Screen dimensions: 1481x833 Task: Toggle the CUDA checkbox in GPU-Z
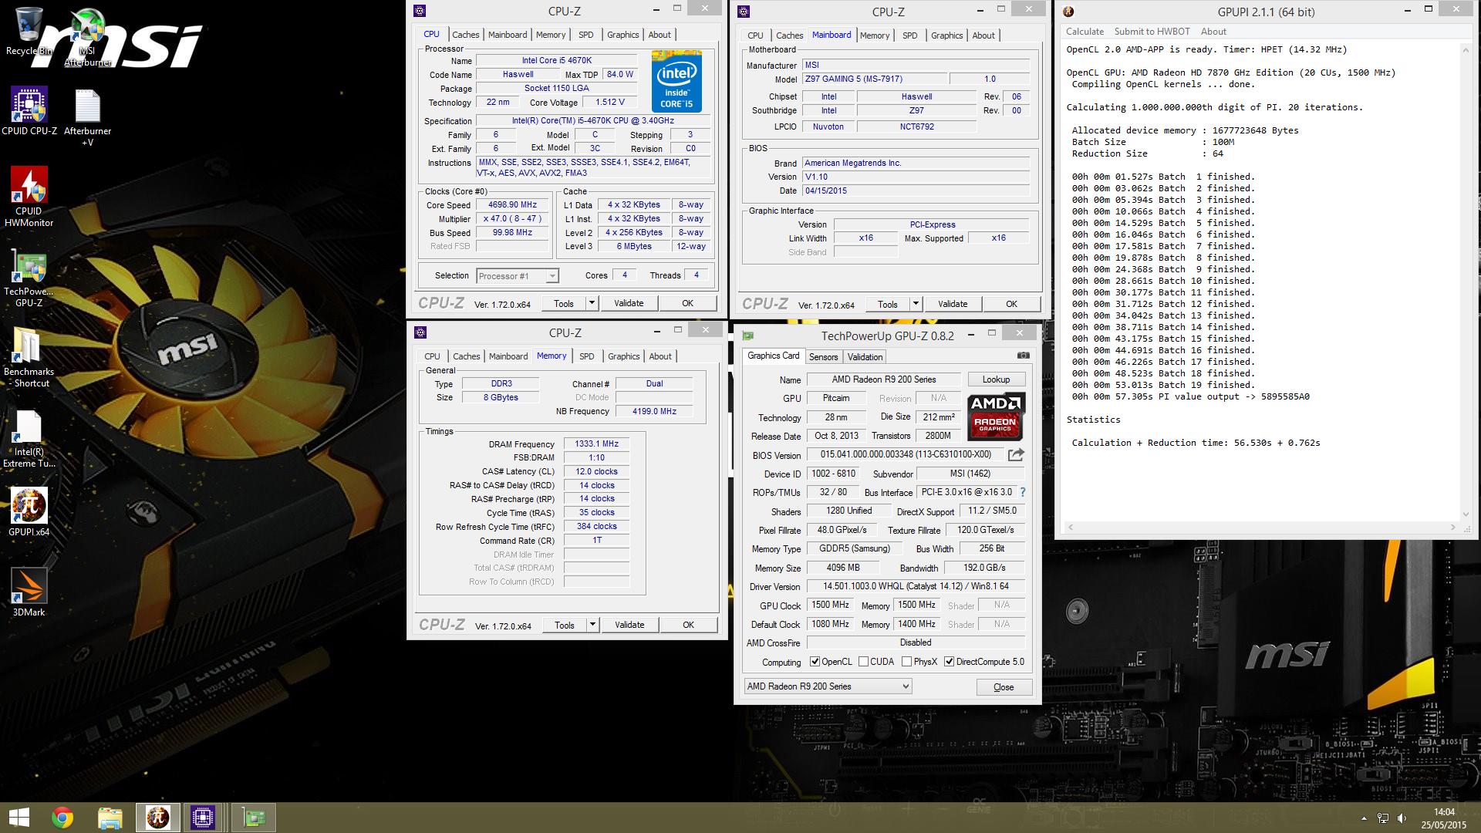(x=864, y=662)
